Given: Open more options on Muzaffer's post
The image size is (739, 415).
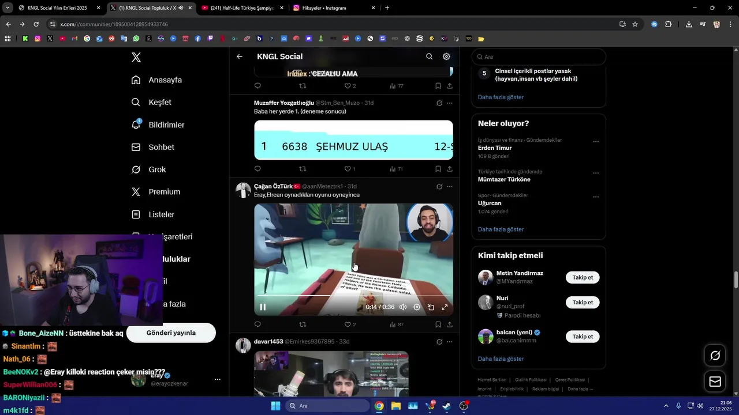Looking at the screenshot, I should [x=450, y=103].
